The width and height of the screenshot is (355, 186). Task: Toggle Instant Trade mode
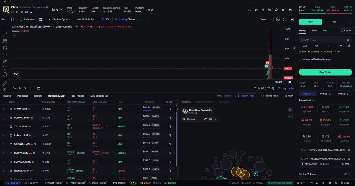246,96
